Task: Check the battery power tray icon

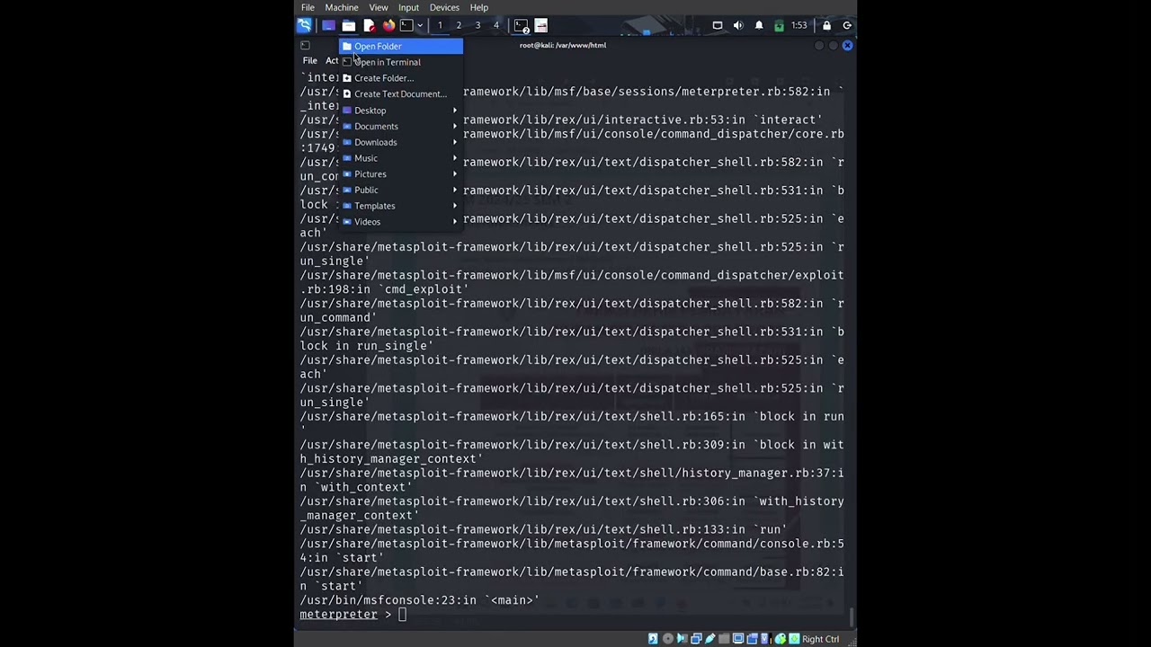Action: (x=779, y=25)
